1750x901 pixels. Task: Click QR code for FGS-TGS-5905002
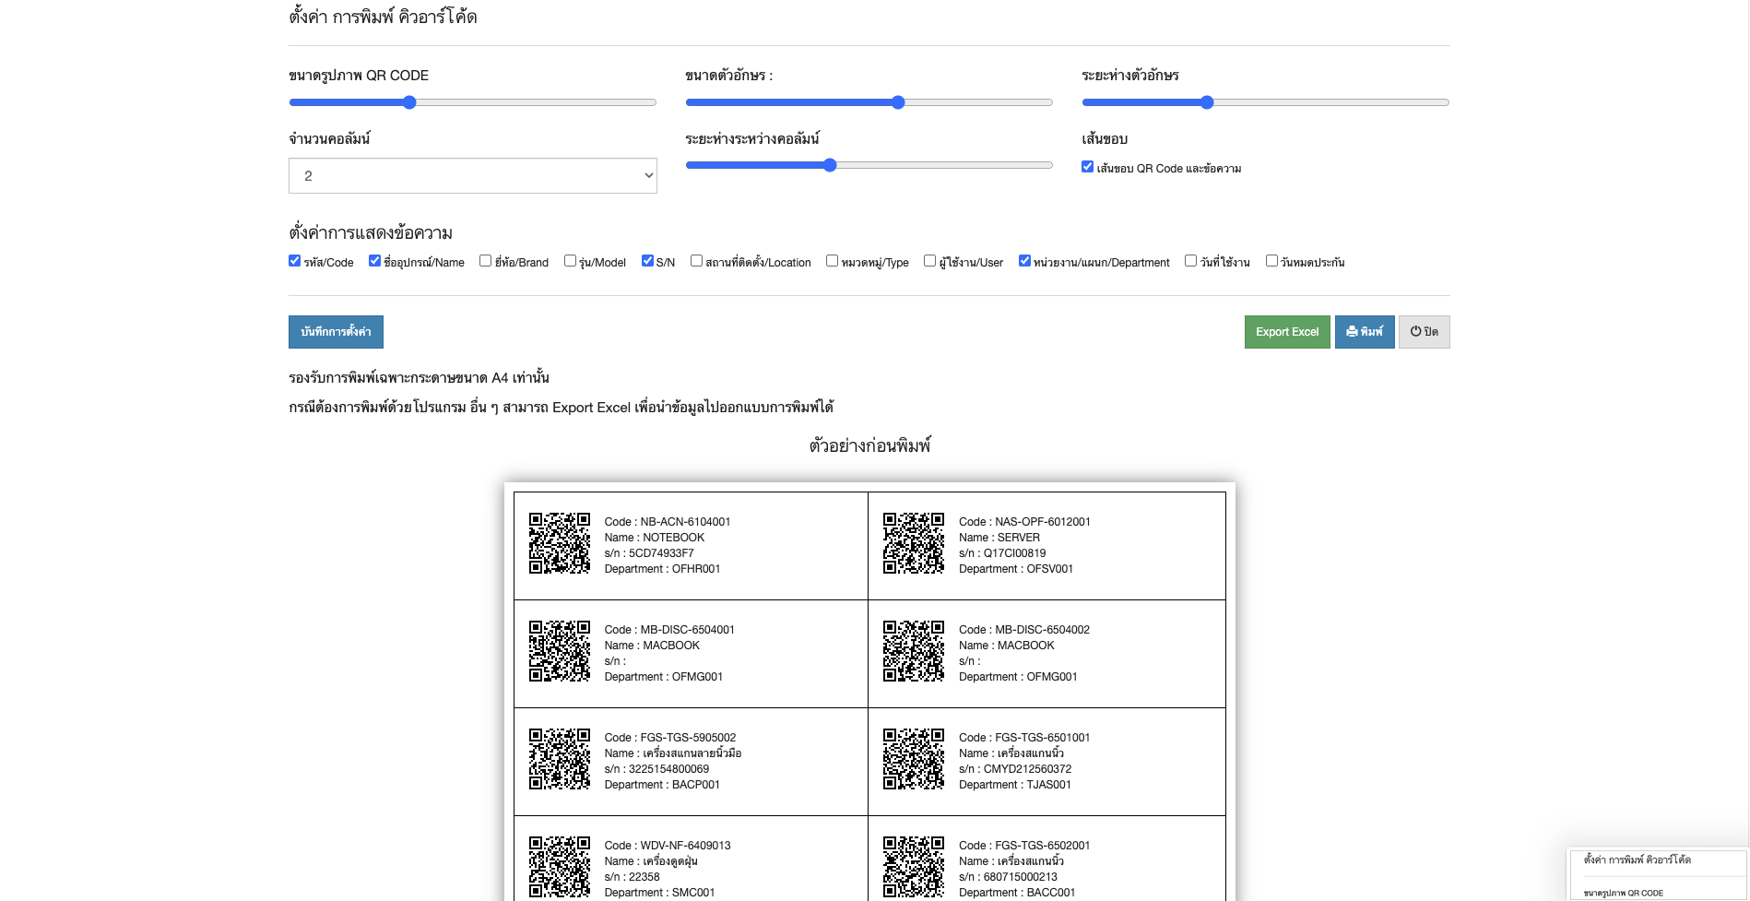coord(560,759)
